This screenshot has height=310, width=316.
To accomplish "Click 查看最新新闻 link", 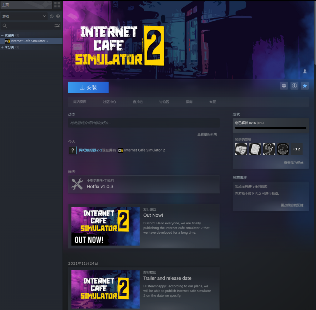I will [x=207, y=134].
